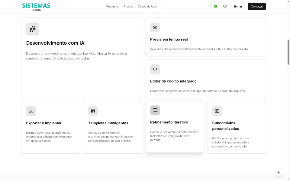Click the 'Editor Monaco completo' description
This screenshot has width=290, height=181.
point(198,91)
